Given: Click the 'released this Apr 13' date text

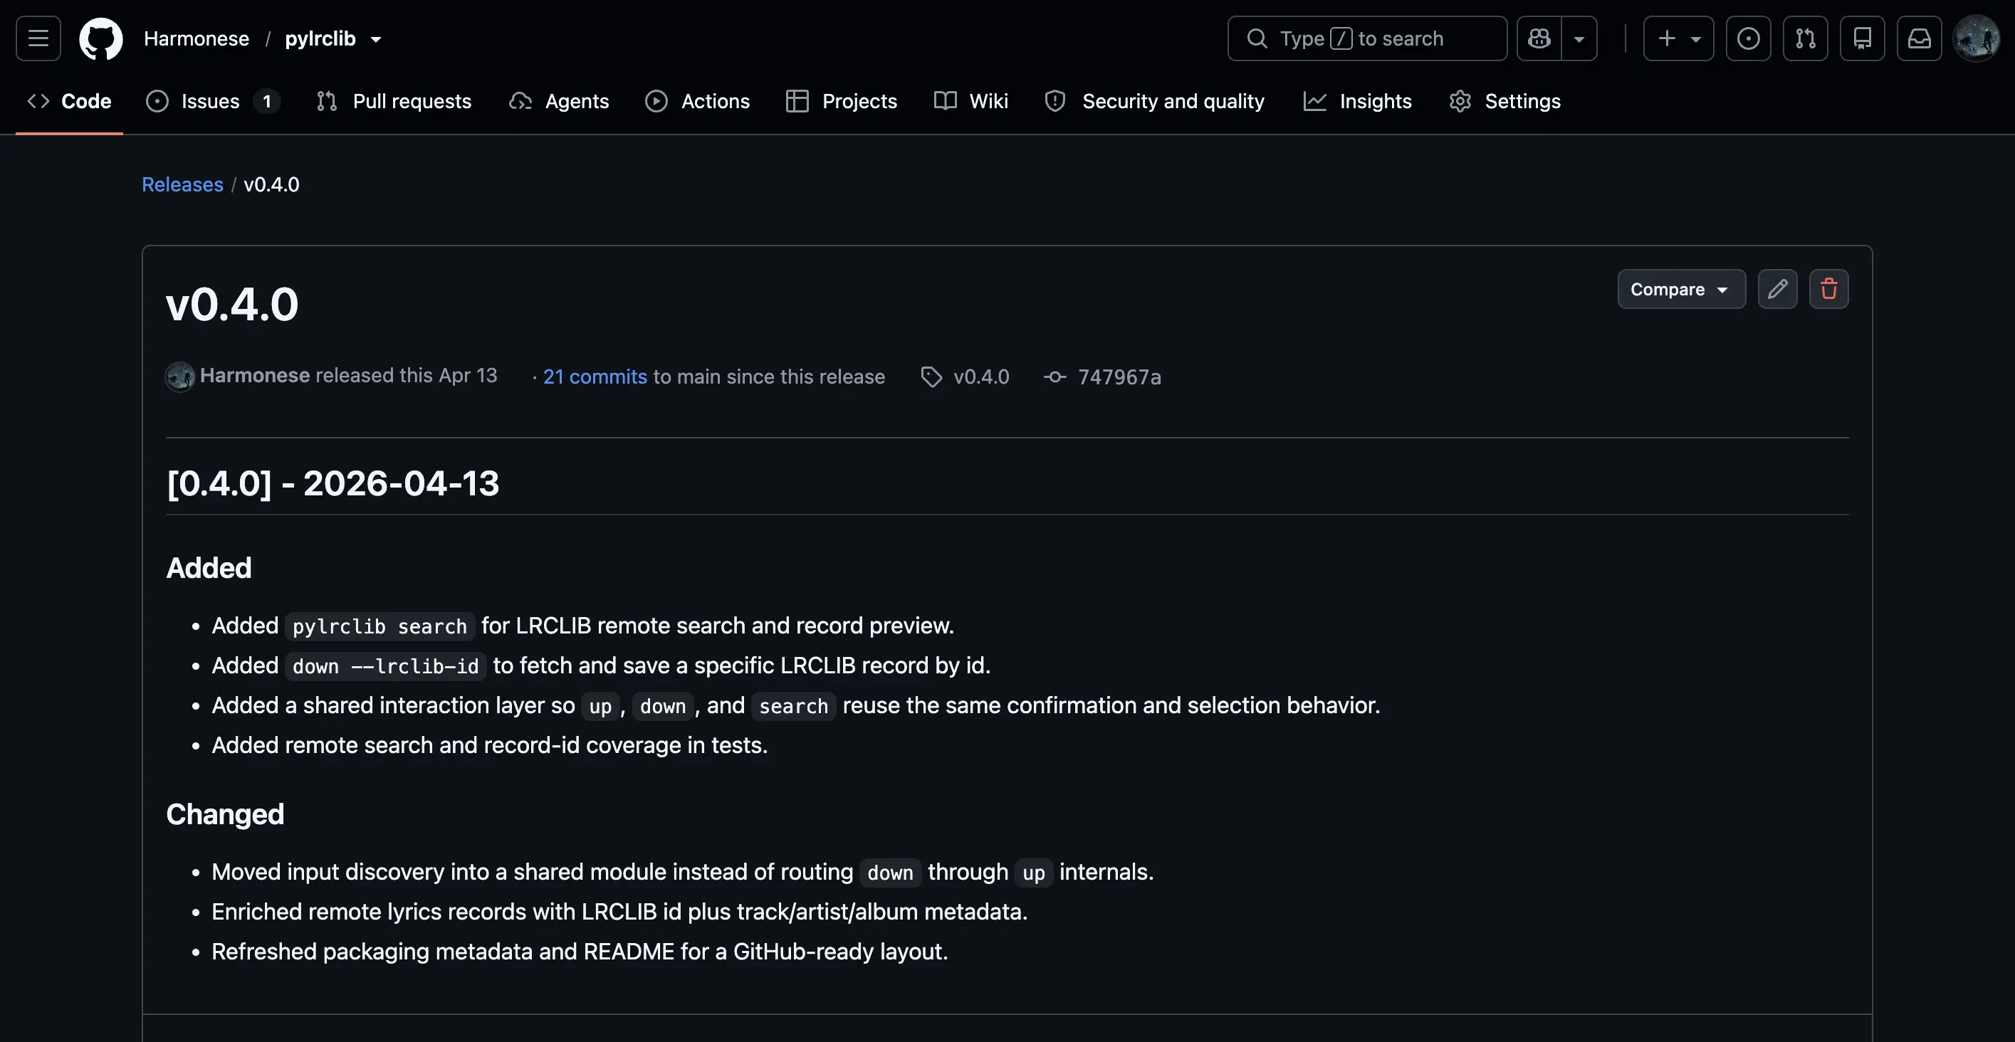Looking at the screenshot, I should click(x=406, y=375).
